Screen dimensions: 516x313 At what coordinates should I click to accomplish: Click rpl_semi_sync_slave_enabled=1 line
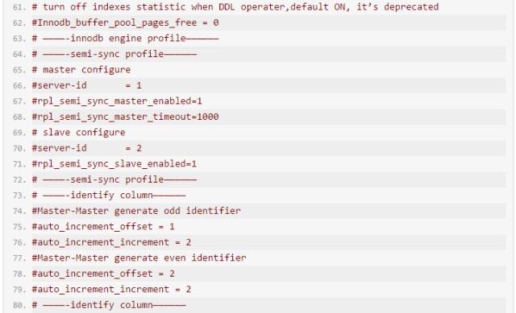[x=114, y=164]
